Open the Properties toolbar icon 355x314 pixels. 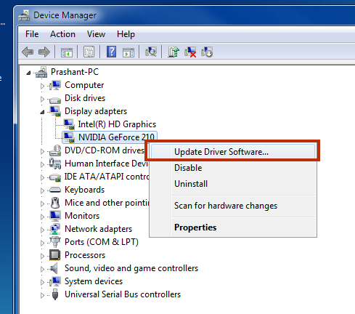[x=89, y=52]
